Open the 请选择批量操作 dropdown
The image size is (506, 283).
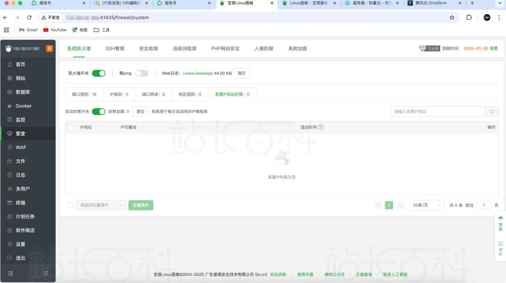tap(101, 205)
